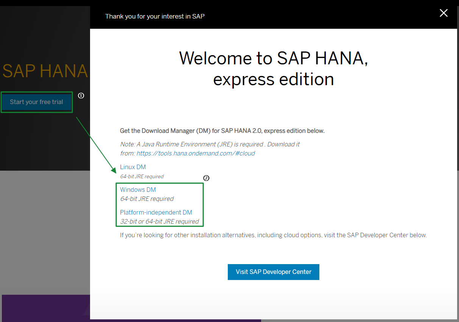459x322 pixels.
Task: Select the Platform-independent DM link
Action: [156, 212]
